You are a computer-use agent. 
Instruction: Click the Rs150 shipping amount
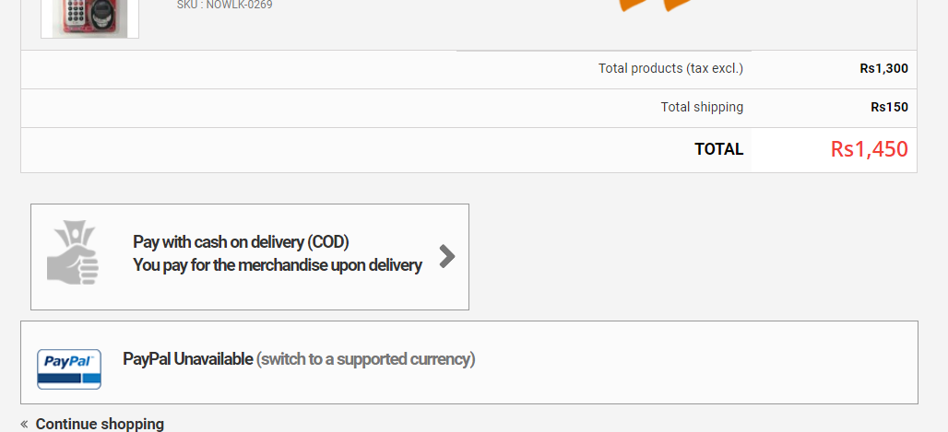(x=889, y=107)
